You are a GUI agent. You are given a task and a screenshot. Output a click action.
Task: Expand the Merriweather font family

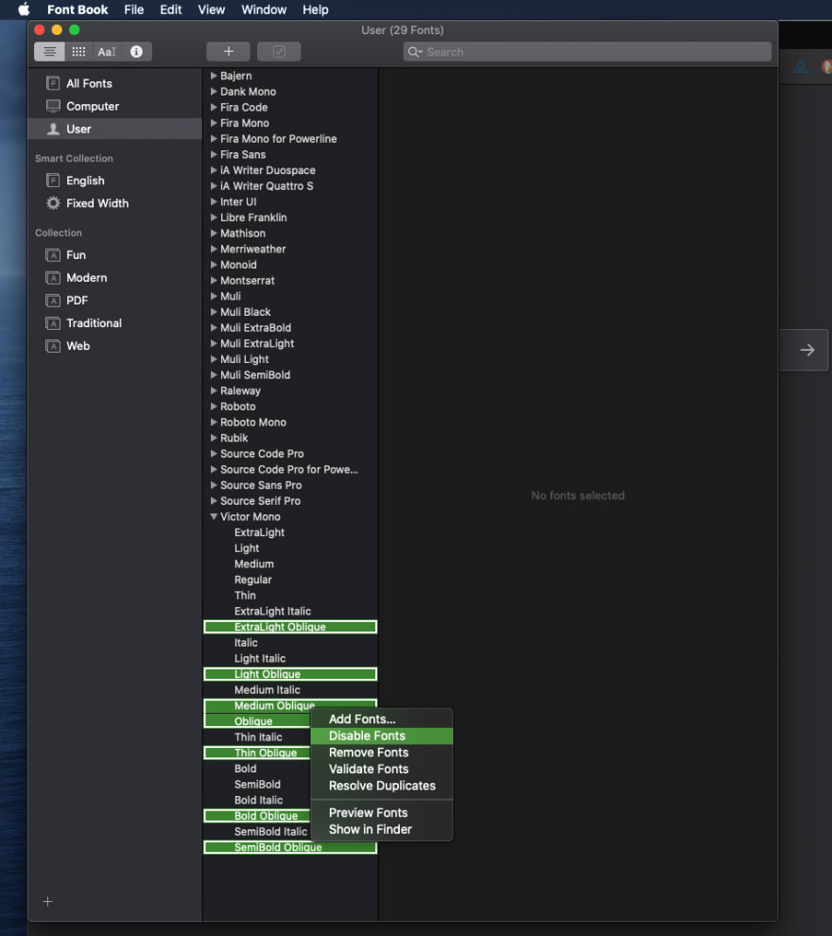click(x=214, y=249)
